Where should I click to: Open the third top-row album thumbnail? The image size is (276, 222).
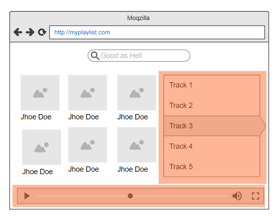pos(137,93)
